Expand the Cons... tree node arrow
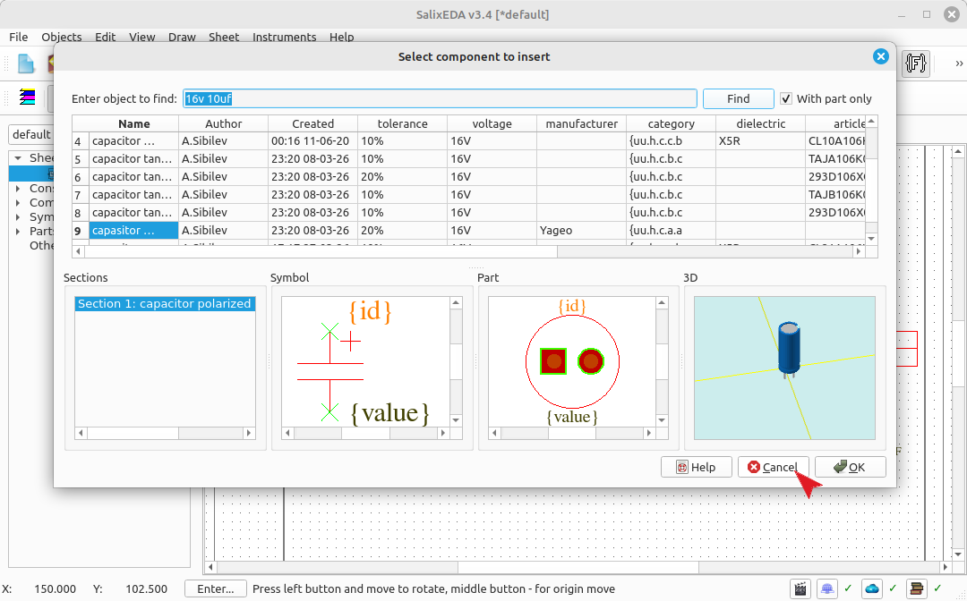967x601 pixels. click(x=18, y=189)
